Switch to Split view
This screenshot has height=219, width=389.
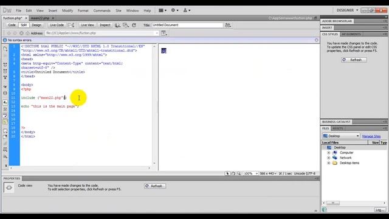[x=24, y=25]
